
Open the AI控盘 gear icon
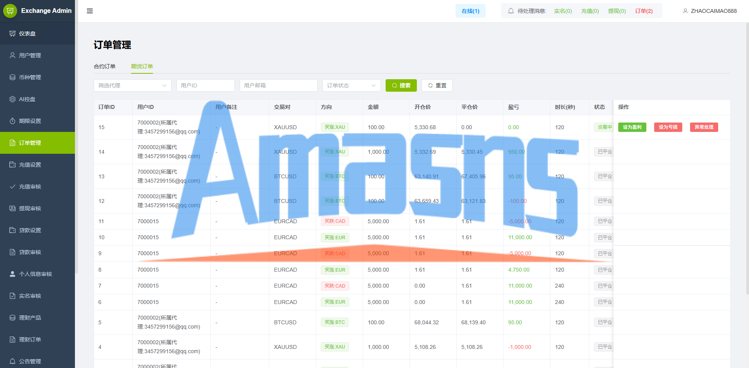(12, 99)
